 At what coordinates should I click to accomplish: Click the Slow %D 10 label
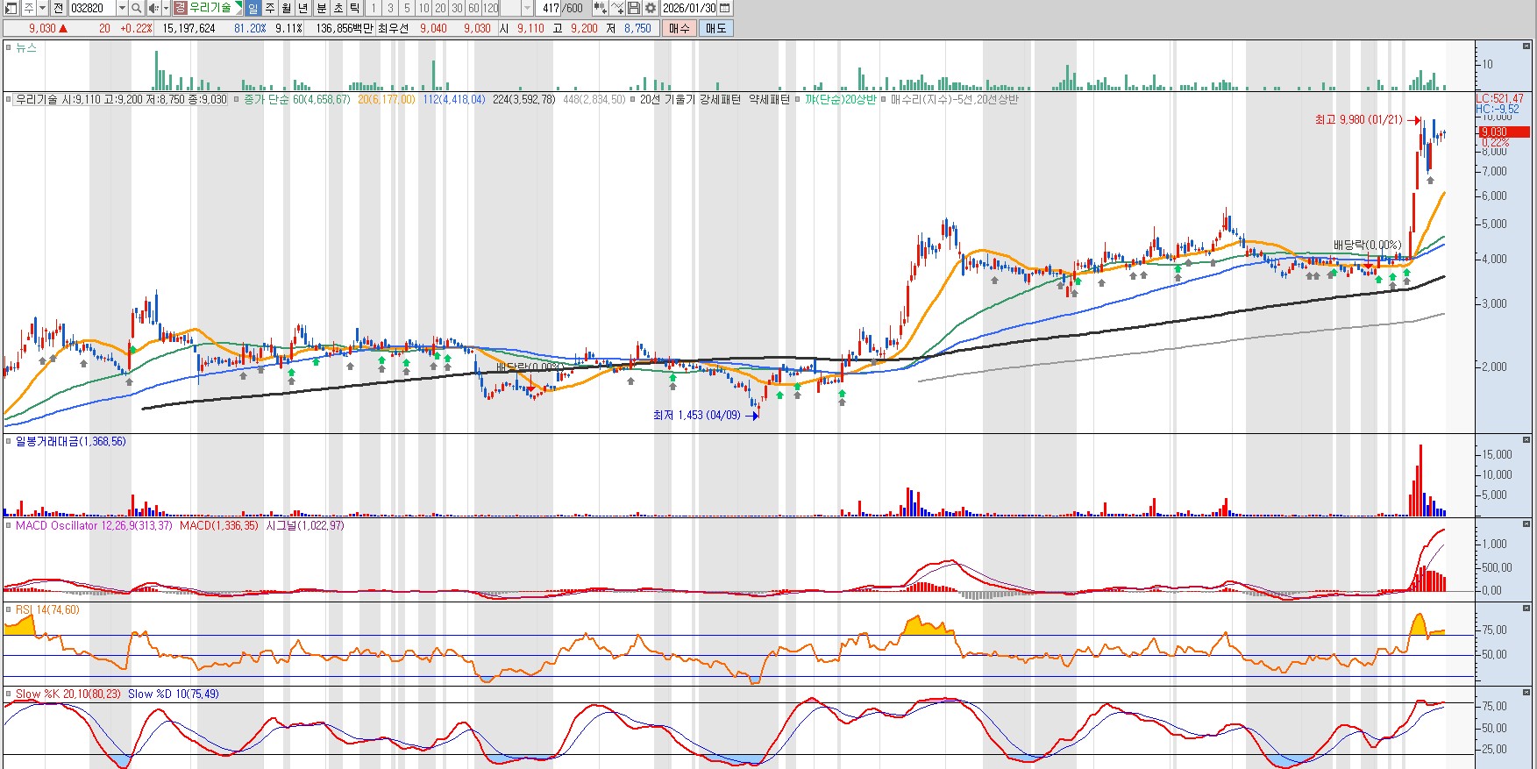174,694
